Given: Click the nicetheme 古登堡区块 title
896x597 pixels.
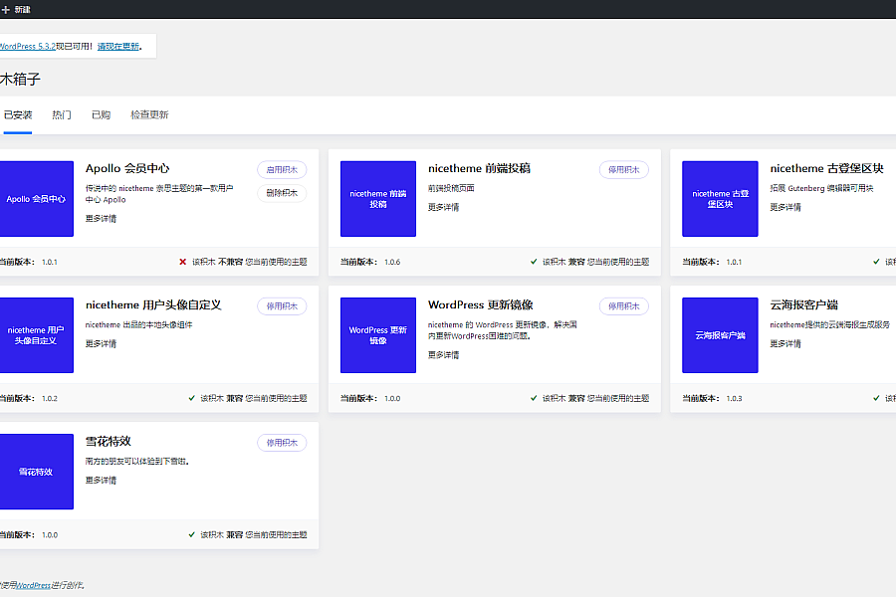Looking at the screenshot, I should [827, 168].
